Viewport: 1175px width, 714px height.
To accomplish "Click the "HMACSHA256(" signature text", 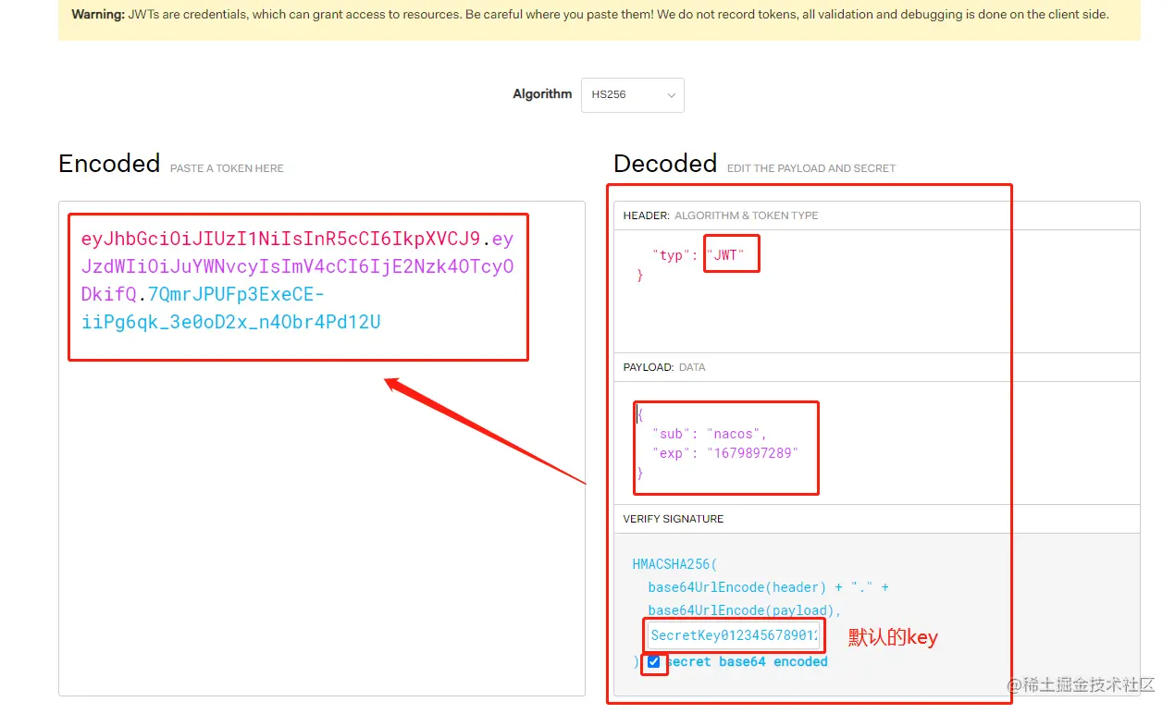I will 675,564.
